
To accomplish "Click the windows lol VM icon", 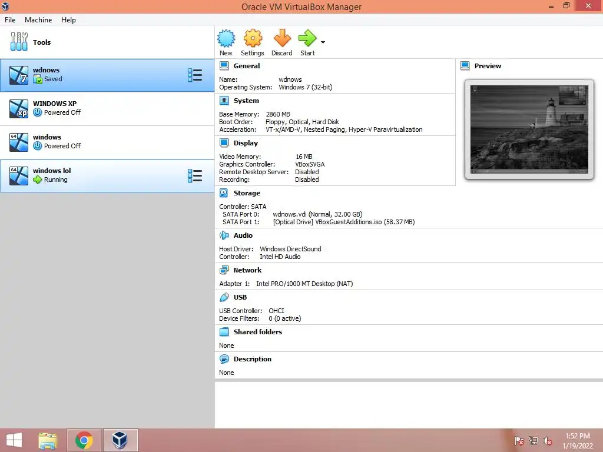I will (19, 175).
